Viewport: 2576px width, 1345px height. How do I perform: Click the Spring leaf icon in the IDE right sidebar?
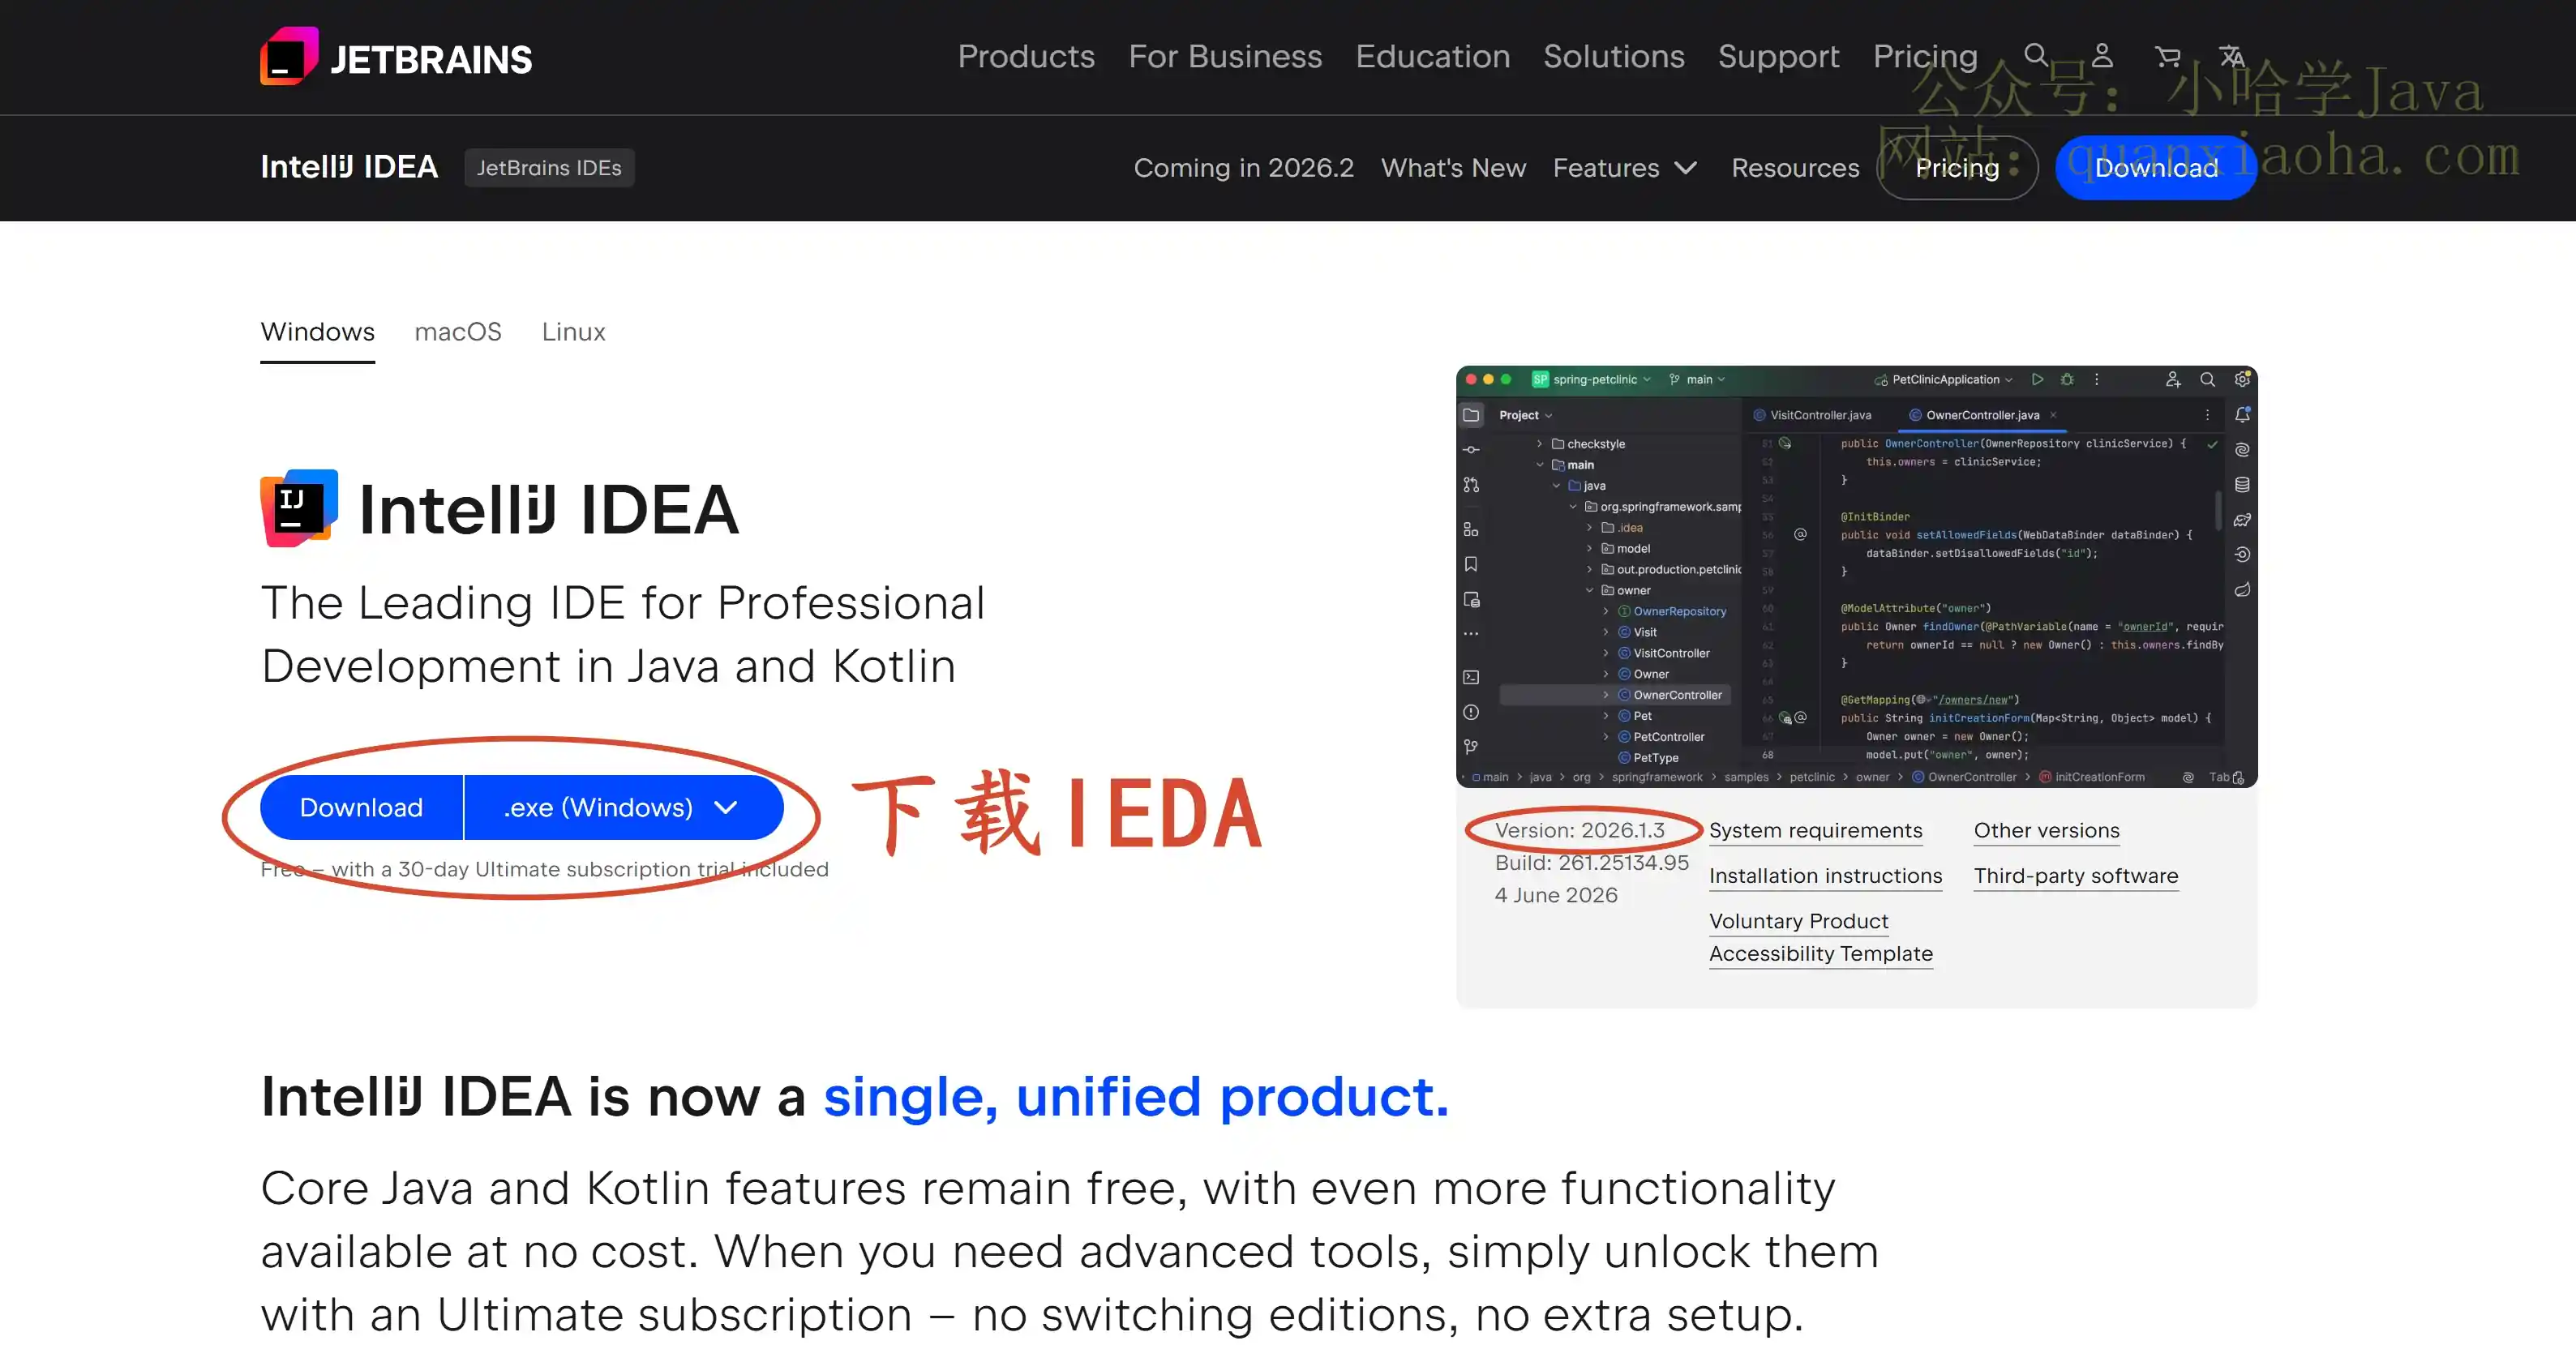tap(2243, 589)
